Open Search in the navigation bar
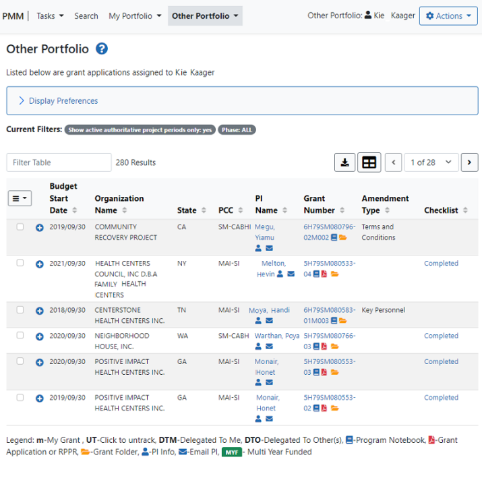The width and height of the screenshot is (482, 482). [86, 16]
